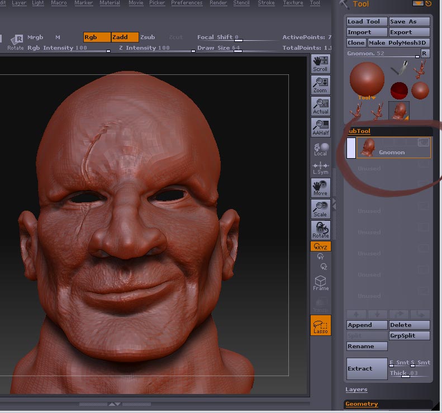442x413 pixels.
Task: Click the Export button
Action: [x=409, y=32]
